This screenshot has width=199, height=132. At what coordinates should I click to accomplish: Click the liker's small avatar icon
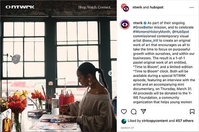(x=124, y=121)
